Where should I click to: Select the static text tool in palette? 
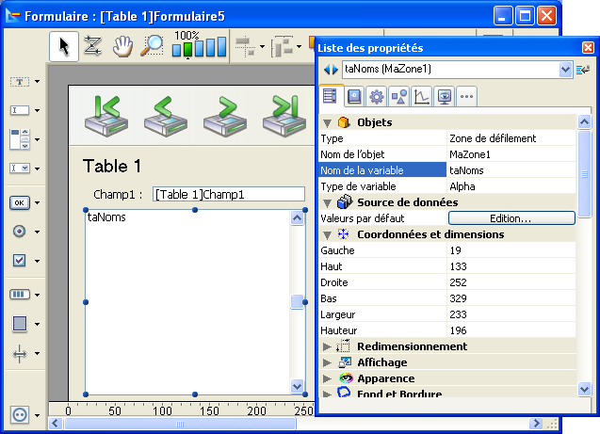pyautogui.click(x=19, y=82)
